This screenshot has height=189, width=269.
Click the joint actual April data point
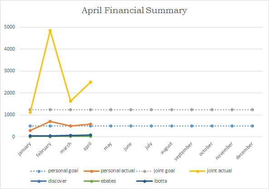click(90, 82)
